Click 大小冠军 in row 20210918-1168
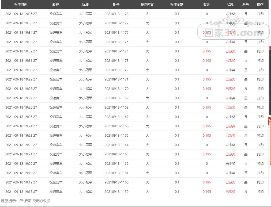This screenshot has width=271, height=207. 85,108
